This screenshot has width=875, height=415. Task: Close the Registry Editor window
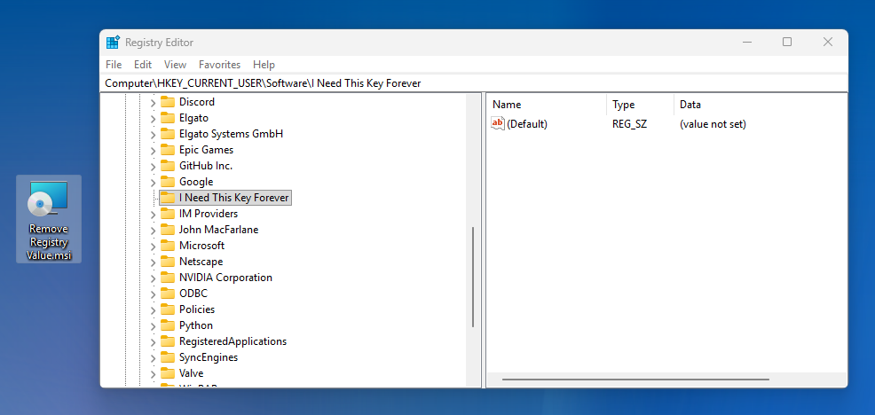click(828, 42)
